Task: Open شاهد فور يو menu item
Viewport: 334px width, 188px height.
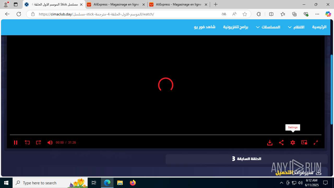Action: coord(205,27)
